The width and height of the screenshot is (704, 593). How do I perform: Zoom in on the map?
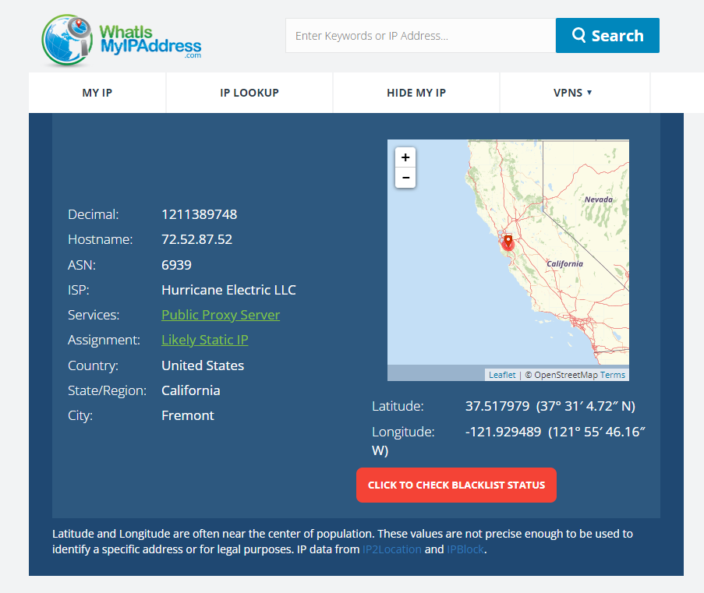[x=405, y=157]
